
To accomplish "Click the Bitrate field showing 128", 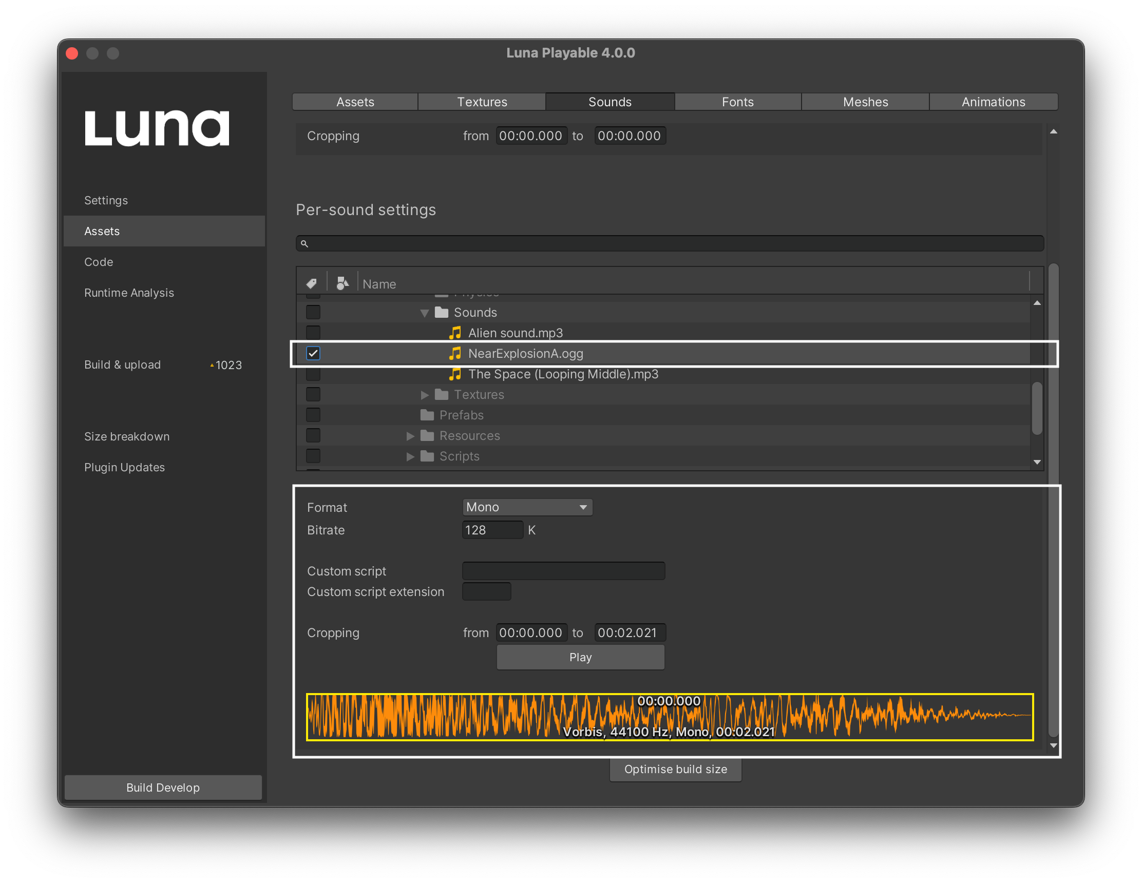I will click(x=492, y=530).
